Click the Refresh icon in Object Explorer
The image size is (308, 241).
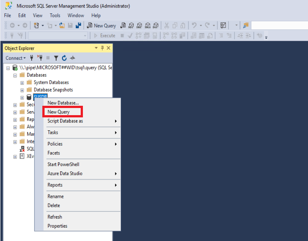[x=64, y=58]
